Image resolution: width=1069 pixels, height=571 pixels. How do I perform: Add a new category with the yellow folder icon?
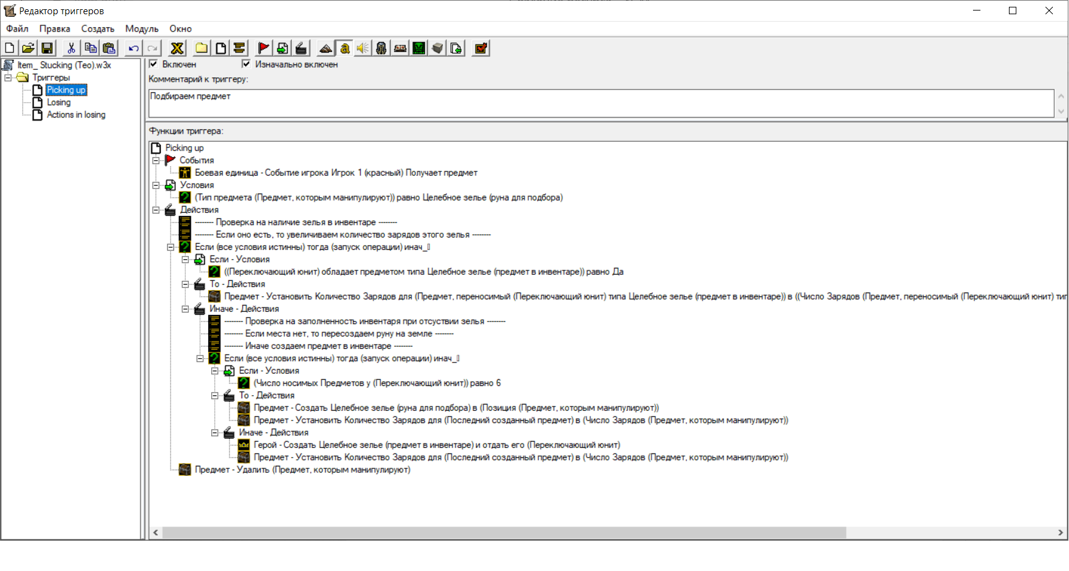coord(202,48)
